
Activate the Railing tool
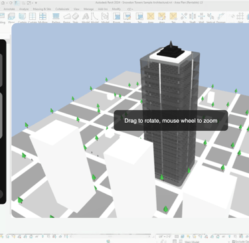click(56, 17)
